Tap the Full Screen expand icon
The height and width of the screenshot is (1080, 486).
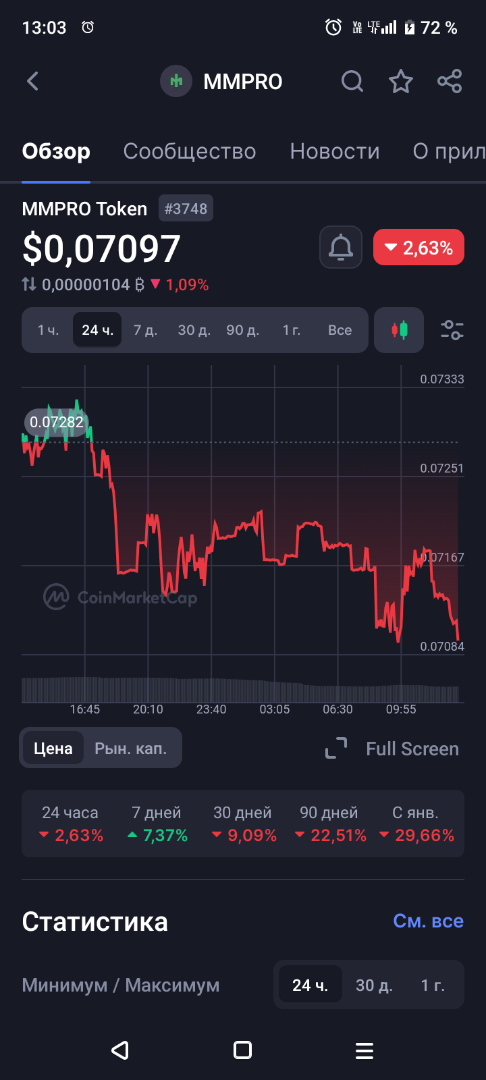pos(336,749)
